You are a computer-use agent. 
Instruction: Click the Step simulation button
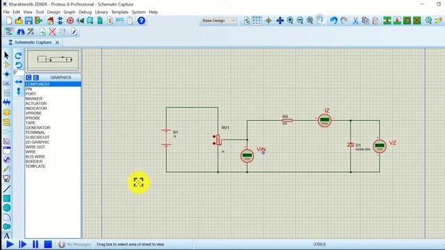click(x=22, y=244)
